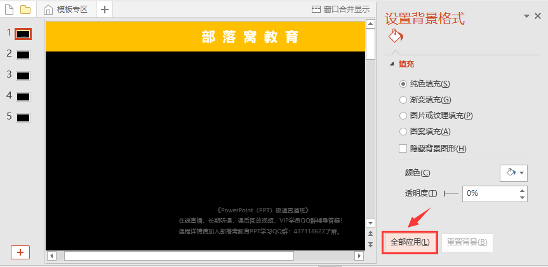
Task: Open the 模板专区 tab
Action: (66, 10)
